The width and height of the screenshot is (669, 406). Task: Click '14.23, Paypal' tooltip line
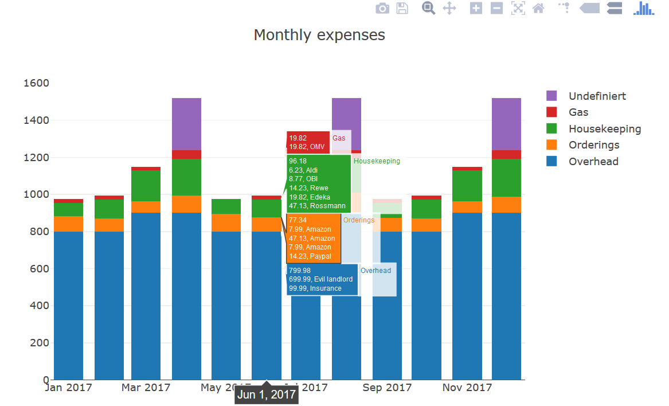[x=310, y=256]
